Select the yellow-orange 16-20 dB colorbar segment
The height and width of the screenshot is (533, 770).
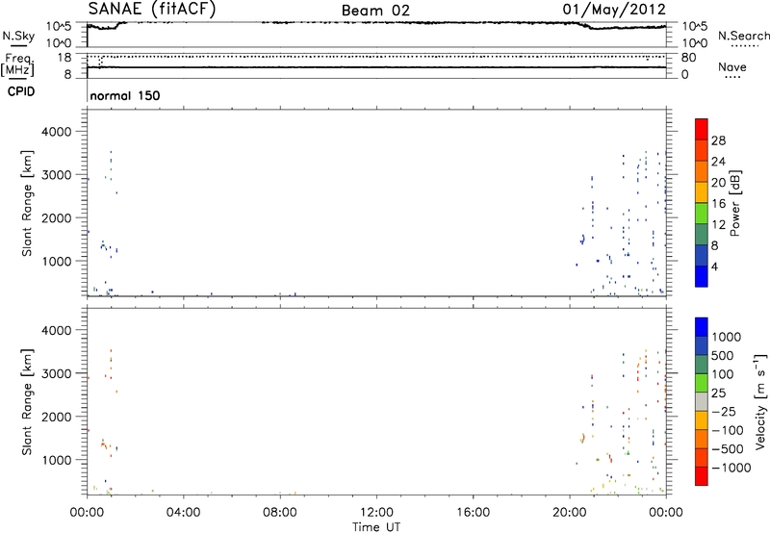click(702, 191)
